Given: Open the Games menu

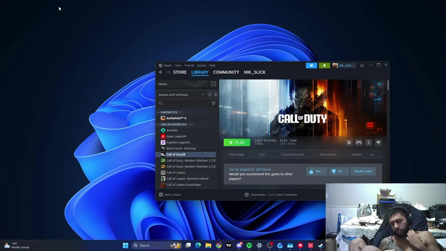Looking at the screenshot, I should [x=201, y=65].
